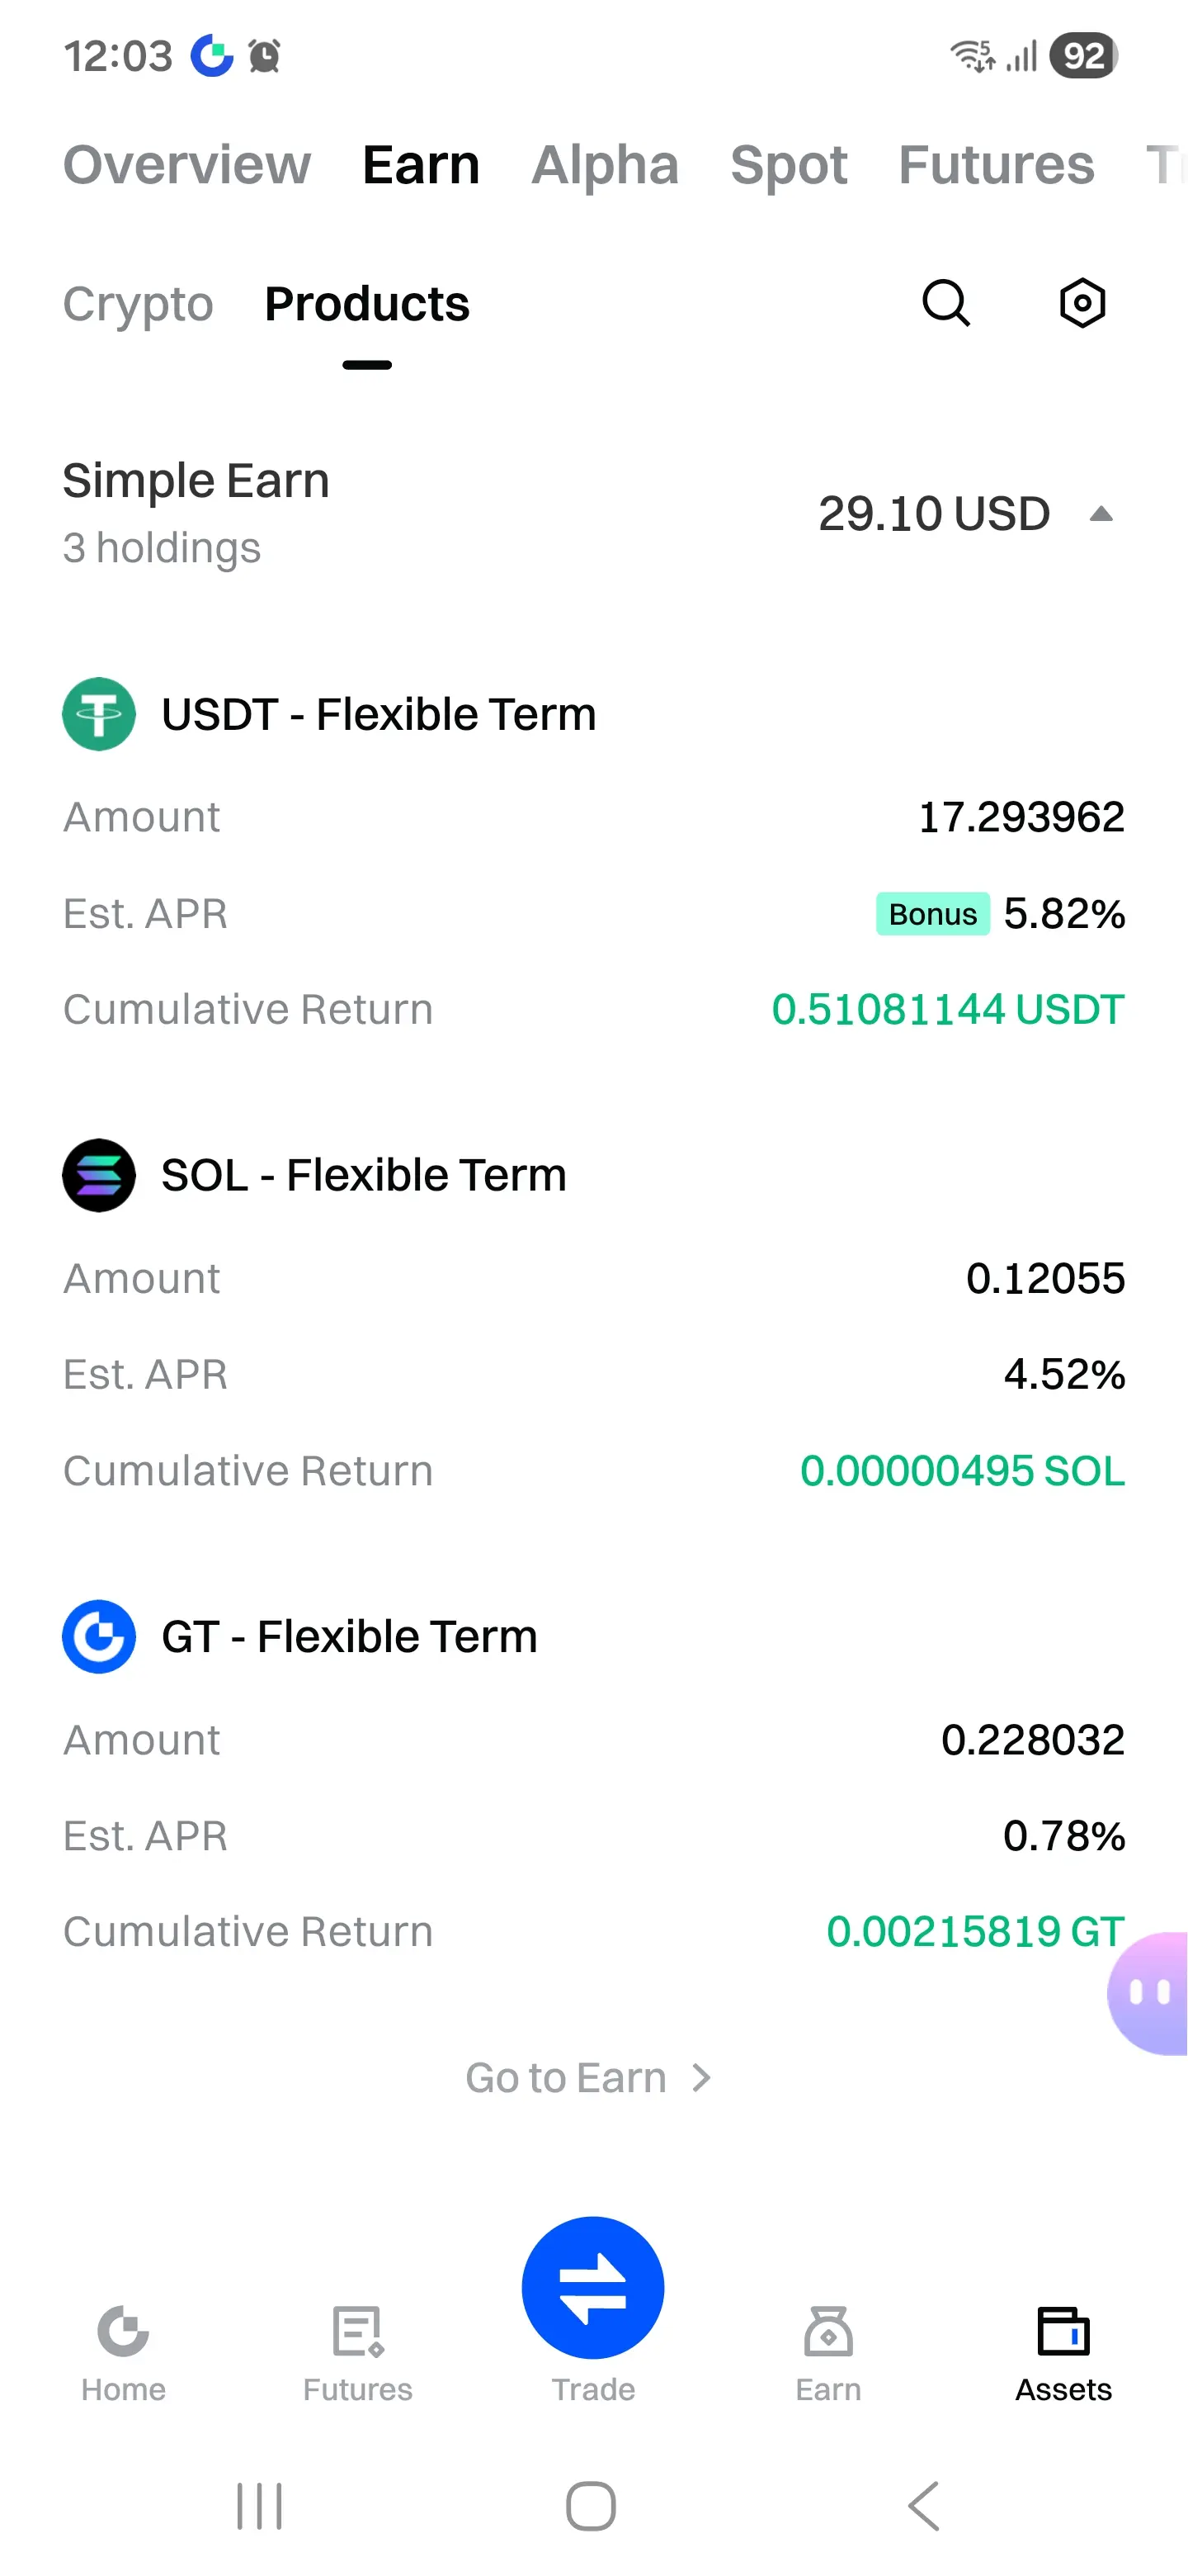Viewport: 1188px width, 2576px height.
Task: Open the hexagon settings icon
Action: click(x=1082, y=303)
